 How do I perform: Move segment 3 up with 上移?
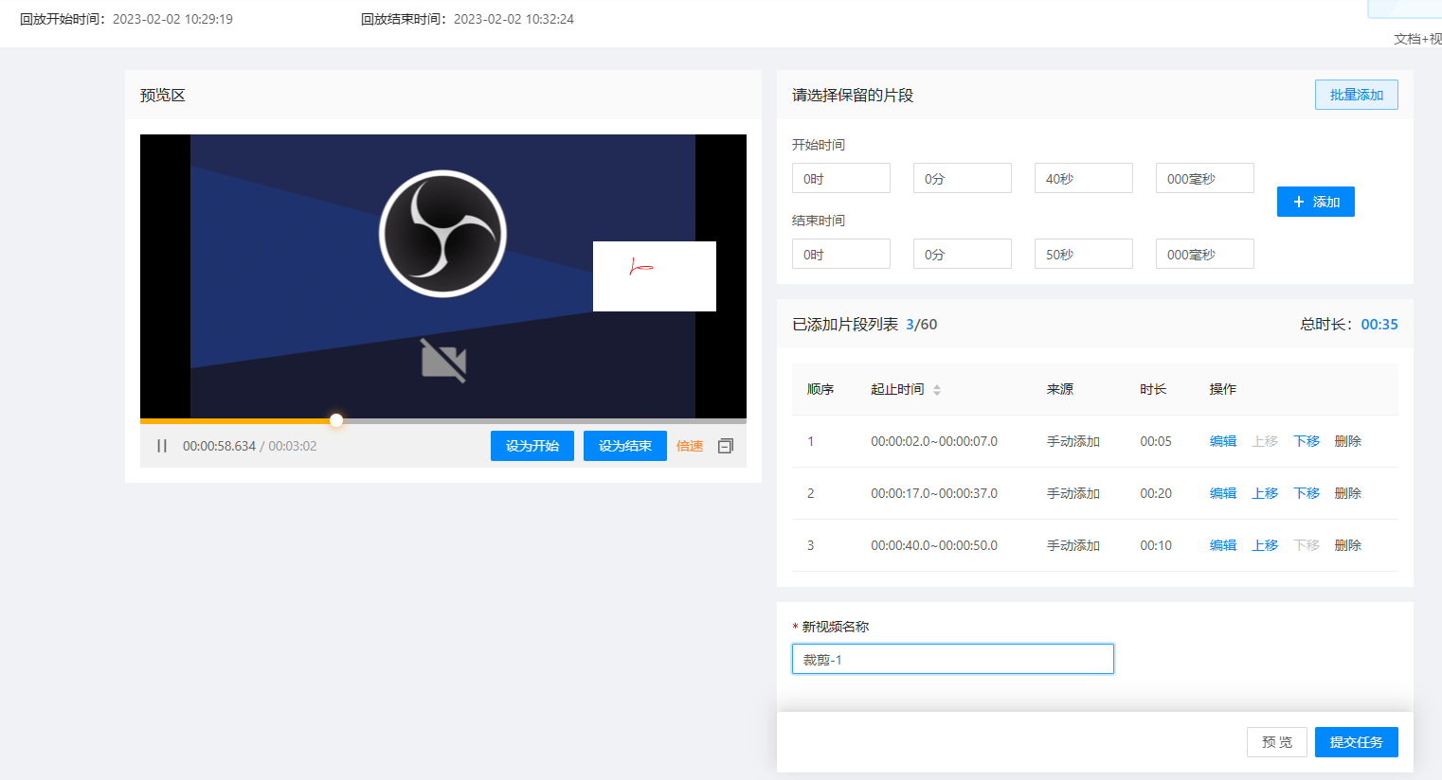pyautogui.click(x=1265, y=545)
